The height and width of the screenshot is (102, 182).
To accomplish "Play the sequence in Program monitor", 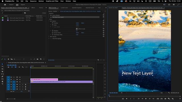I will [146, 99].
